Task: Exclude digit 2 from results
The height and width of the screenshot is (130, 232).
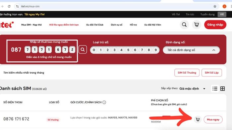Action: 108,50
